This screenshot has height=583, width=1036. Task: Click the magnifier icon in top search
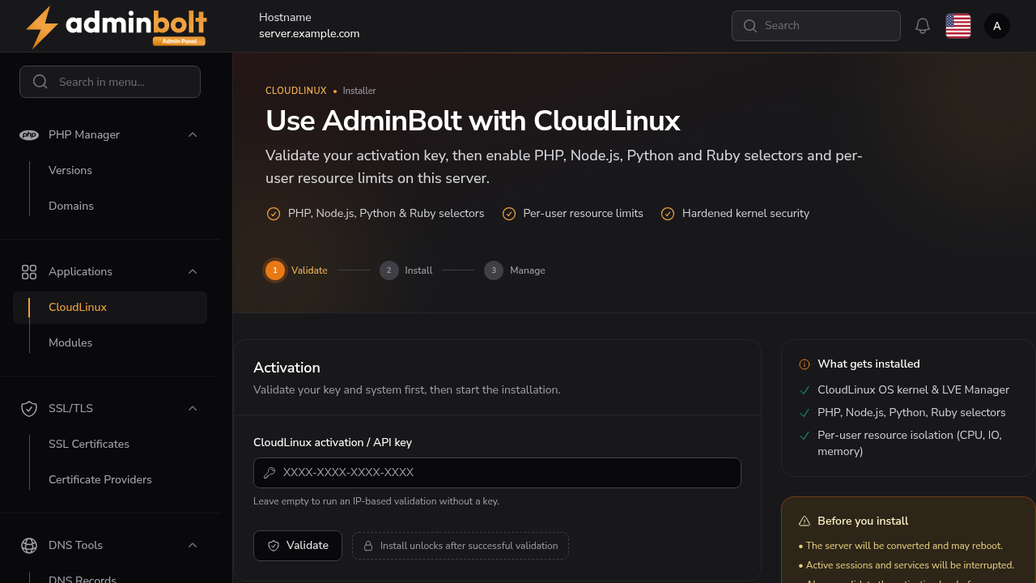pos(750,26)
